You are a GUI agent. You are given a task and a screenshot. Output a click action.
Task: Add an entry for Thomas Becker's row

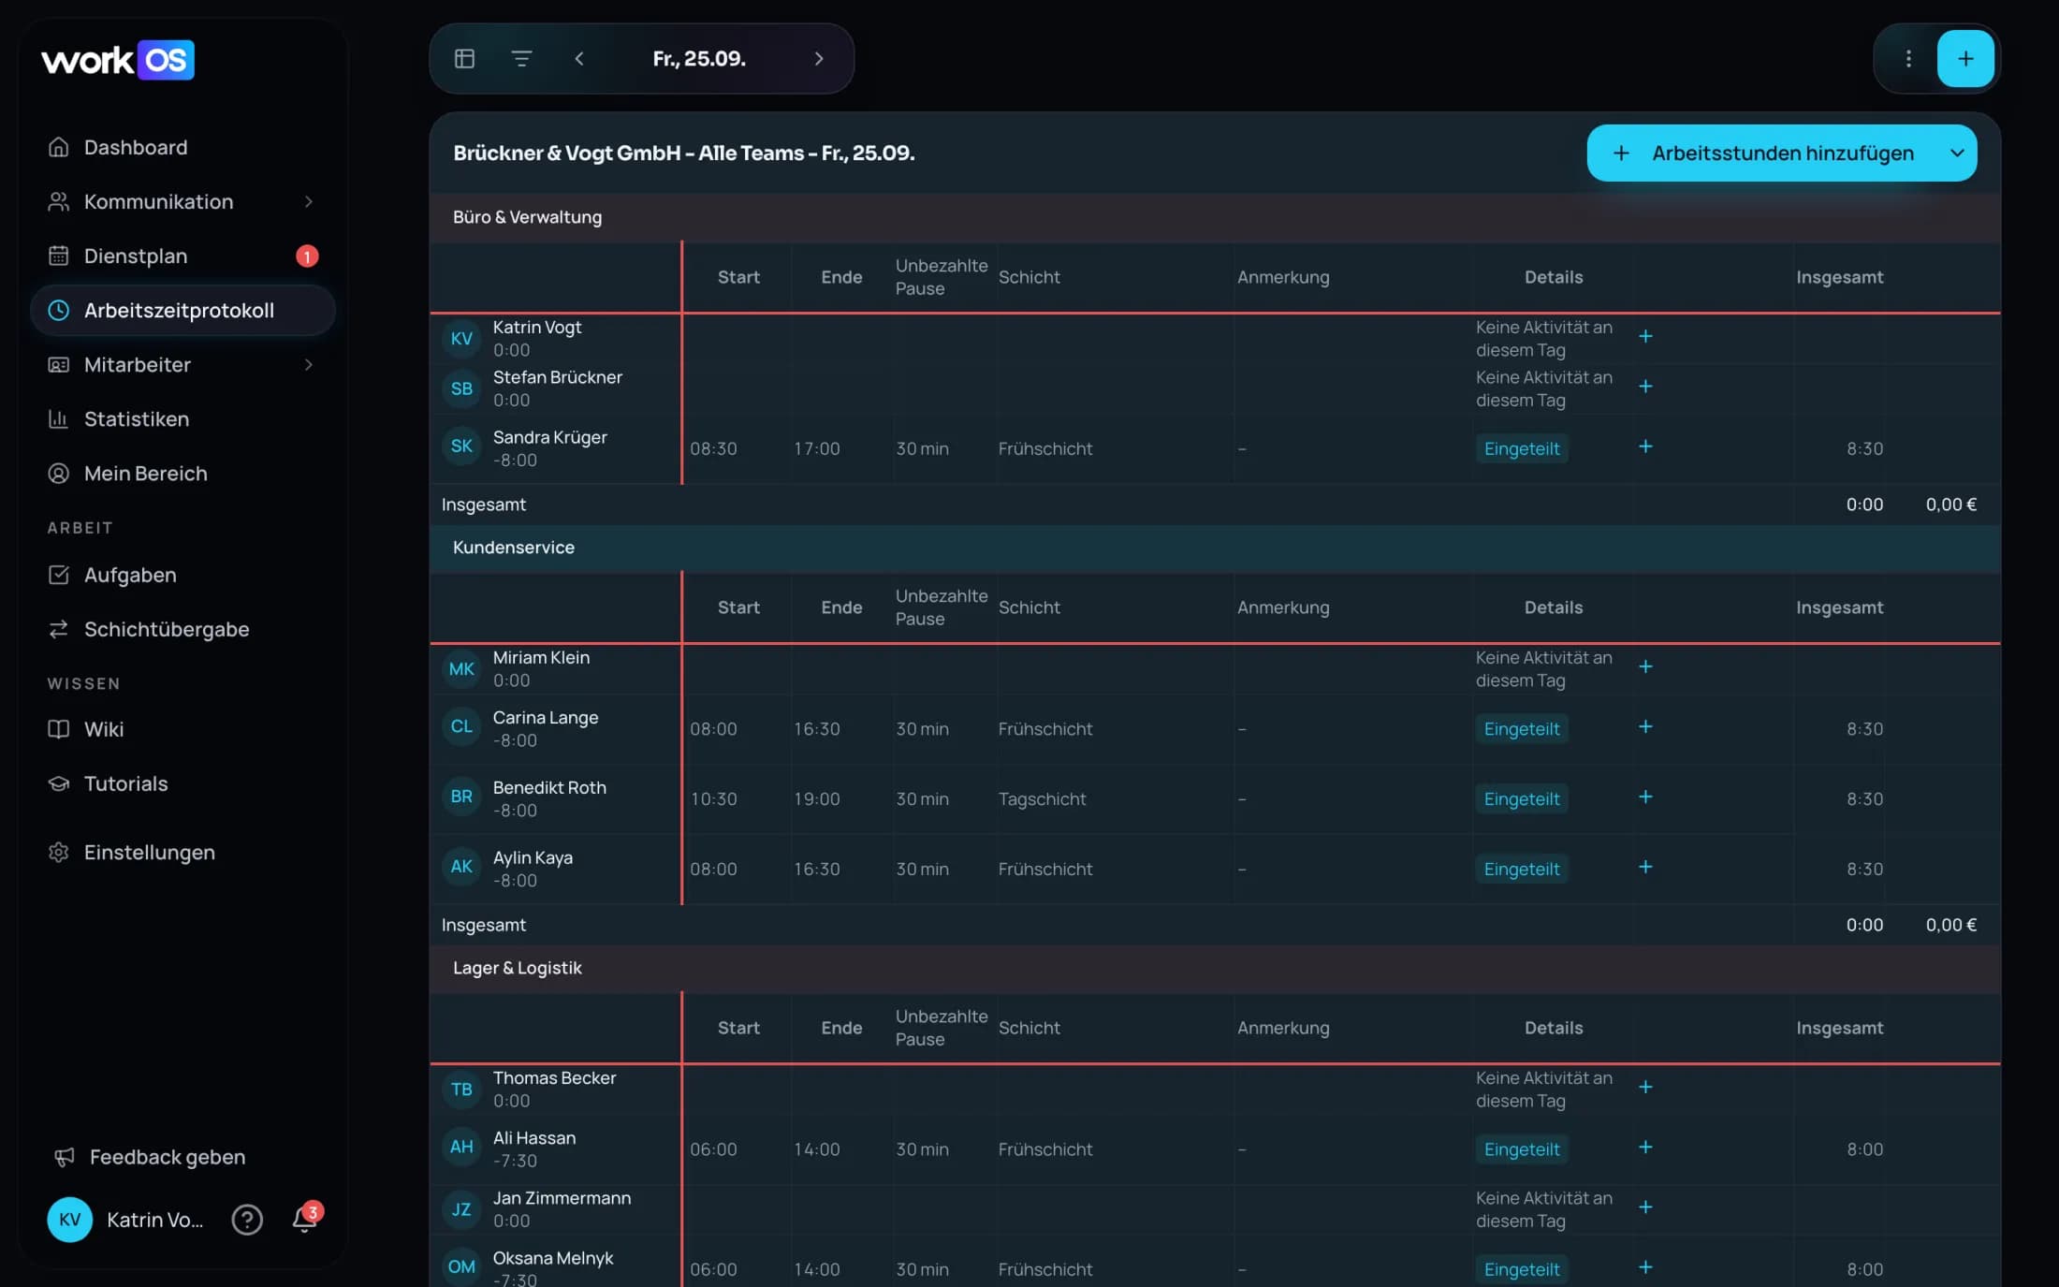click(1645, 1087)
